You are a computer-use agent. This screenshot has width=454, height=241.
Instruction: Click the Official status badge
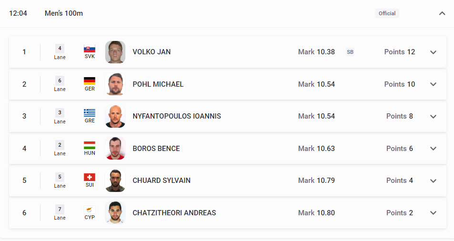tap(387, 13)
